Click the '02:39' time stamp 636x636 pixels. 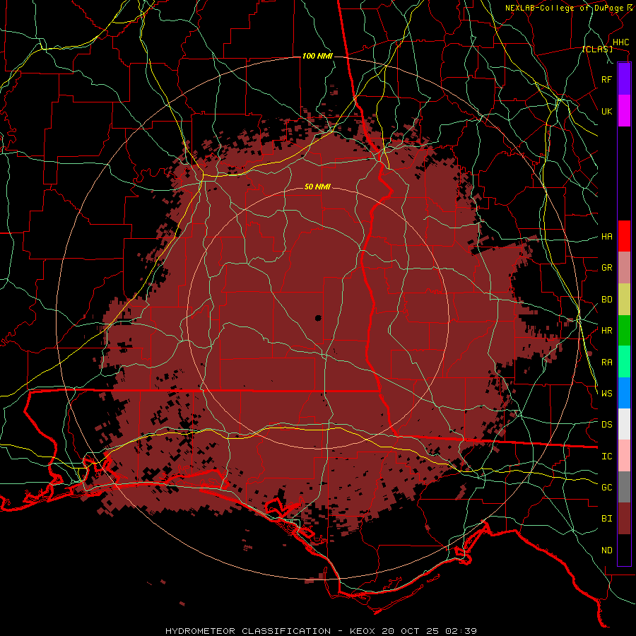coord(461,631)
